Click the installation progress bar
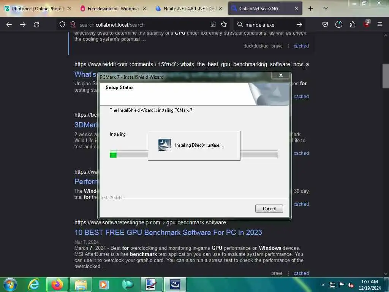The height and width of the screenshot is (292, 389). 194,154
